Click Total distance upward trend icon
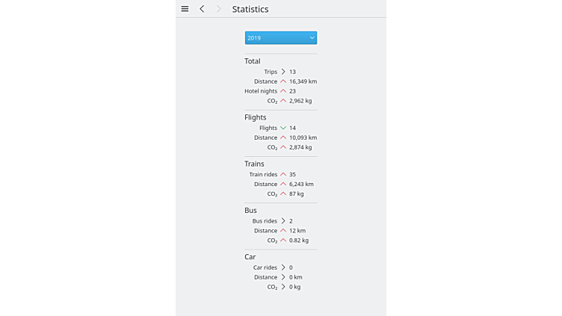The image size is (562, 316). pyautogui.click(x=283, y=81)
